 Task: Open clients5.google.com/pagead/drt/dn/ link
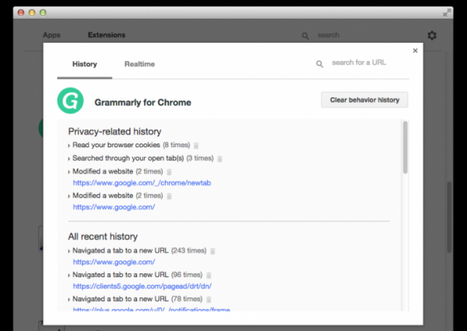coord(142,287)
